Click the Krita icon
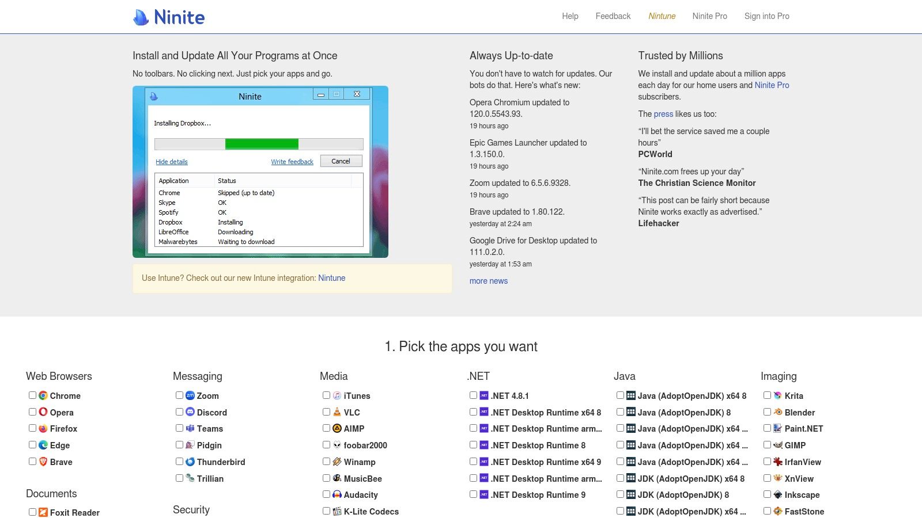The width and height of the screenshot is (922, 518). pyautogui.click(x=778, y=395)
